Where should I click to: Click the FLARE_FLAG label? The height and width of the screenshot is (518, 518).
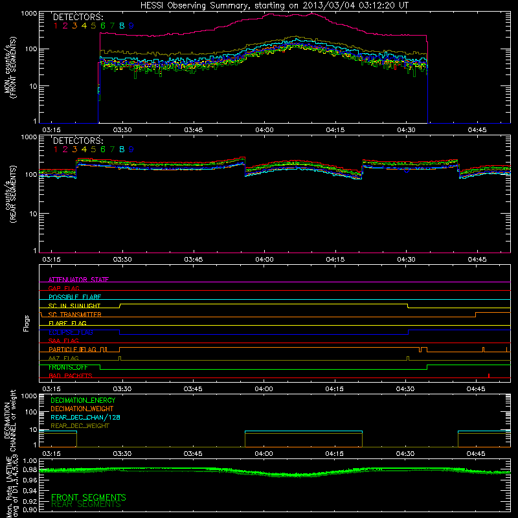67,323
